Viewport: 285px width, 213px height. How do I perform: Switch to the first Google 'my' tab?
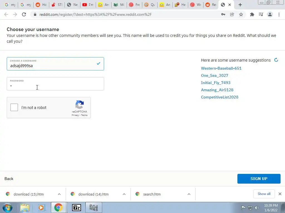coord(10,5)
